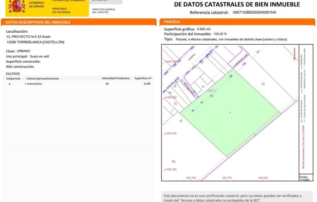
Task: Click parcel number 22 on the map
Action: point(263,84)
